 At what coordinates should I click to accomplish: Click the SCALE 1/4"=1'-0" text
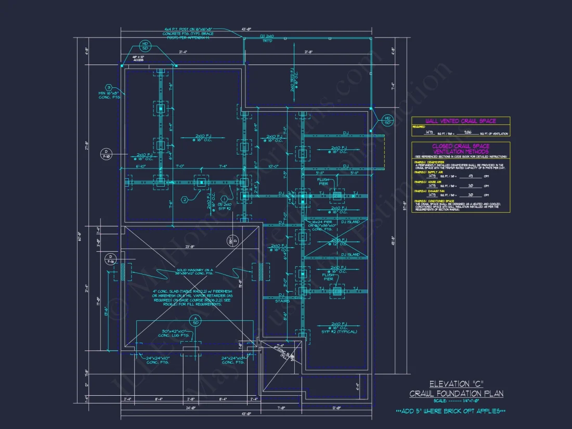(457, 400)
